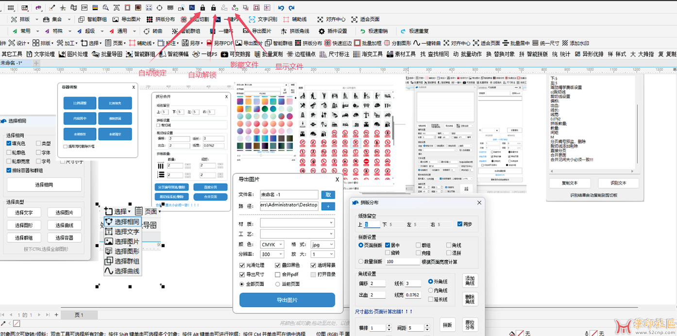
Task: Click 文字识别 OCR tool
Action: pyautogui.click(x=262, y=19)
